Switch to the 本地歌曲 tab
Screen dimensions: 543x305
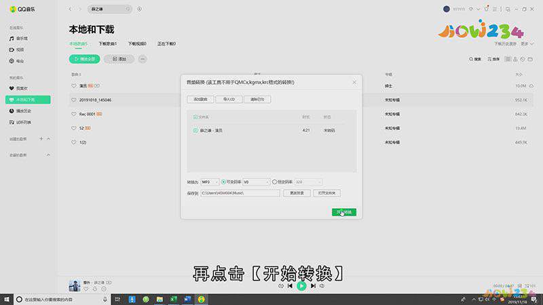pos(78,44)
